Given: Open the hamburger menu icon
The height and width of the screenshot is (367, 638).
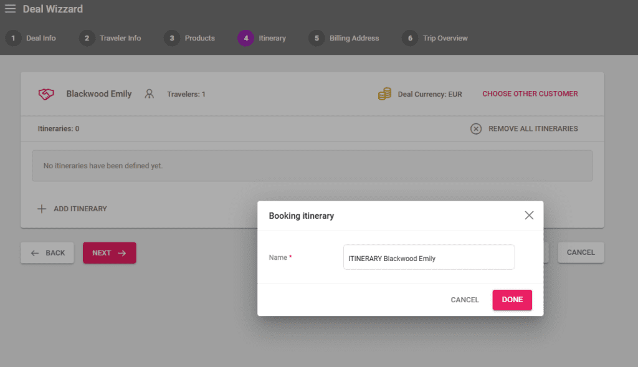Looking at the screenshot, I should pos(10,9).
